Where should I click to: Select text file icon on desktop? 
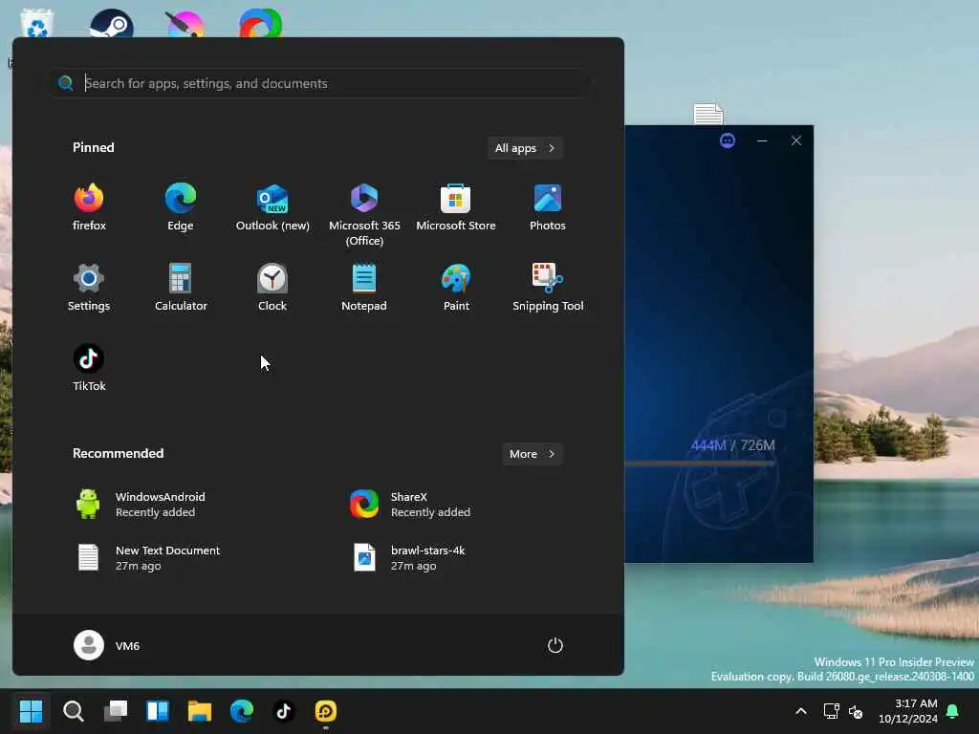(x=708, y=114)
